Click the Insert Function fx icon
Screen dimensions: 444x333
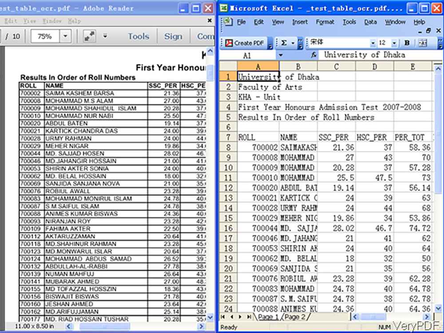(314, 55)
